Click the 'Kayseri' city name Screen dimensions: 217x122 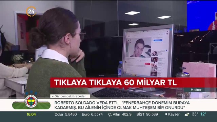(x=174, y=115)
